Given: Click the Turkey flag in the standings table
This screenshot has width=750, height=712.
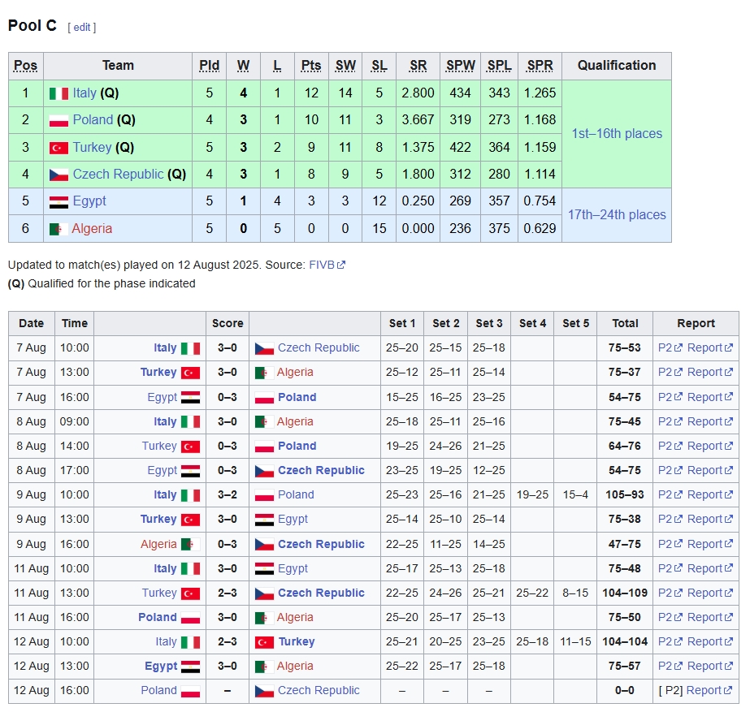Looking at the screenshot, I should [59, 148].
